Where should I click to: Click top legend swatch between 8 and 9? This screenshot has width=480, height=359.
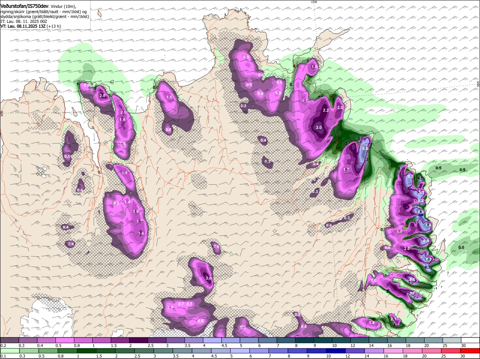click(304, 340)
